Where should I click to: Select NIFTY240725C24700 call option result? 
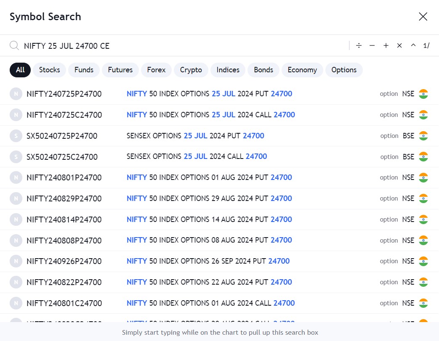(x=64, y=115)
